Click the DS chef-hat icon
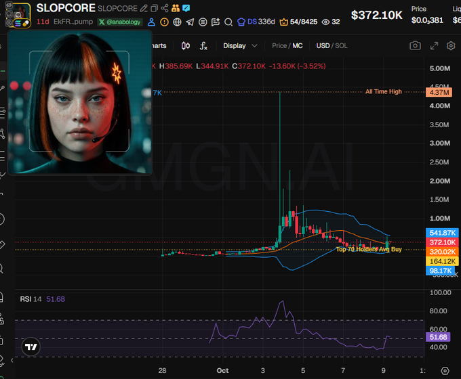Screen dimensions: 461x379 pos(241,22)
